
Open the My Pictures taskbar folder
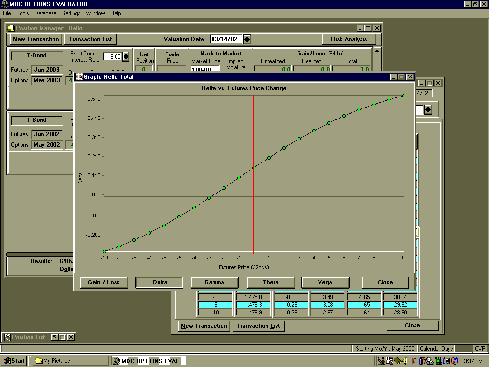coord(71,361)
